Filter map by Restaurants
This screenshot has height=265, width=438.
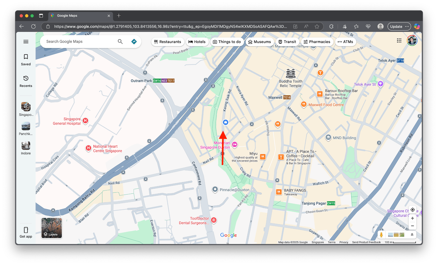[x=168, y=42]
